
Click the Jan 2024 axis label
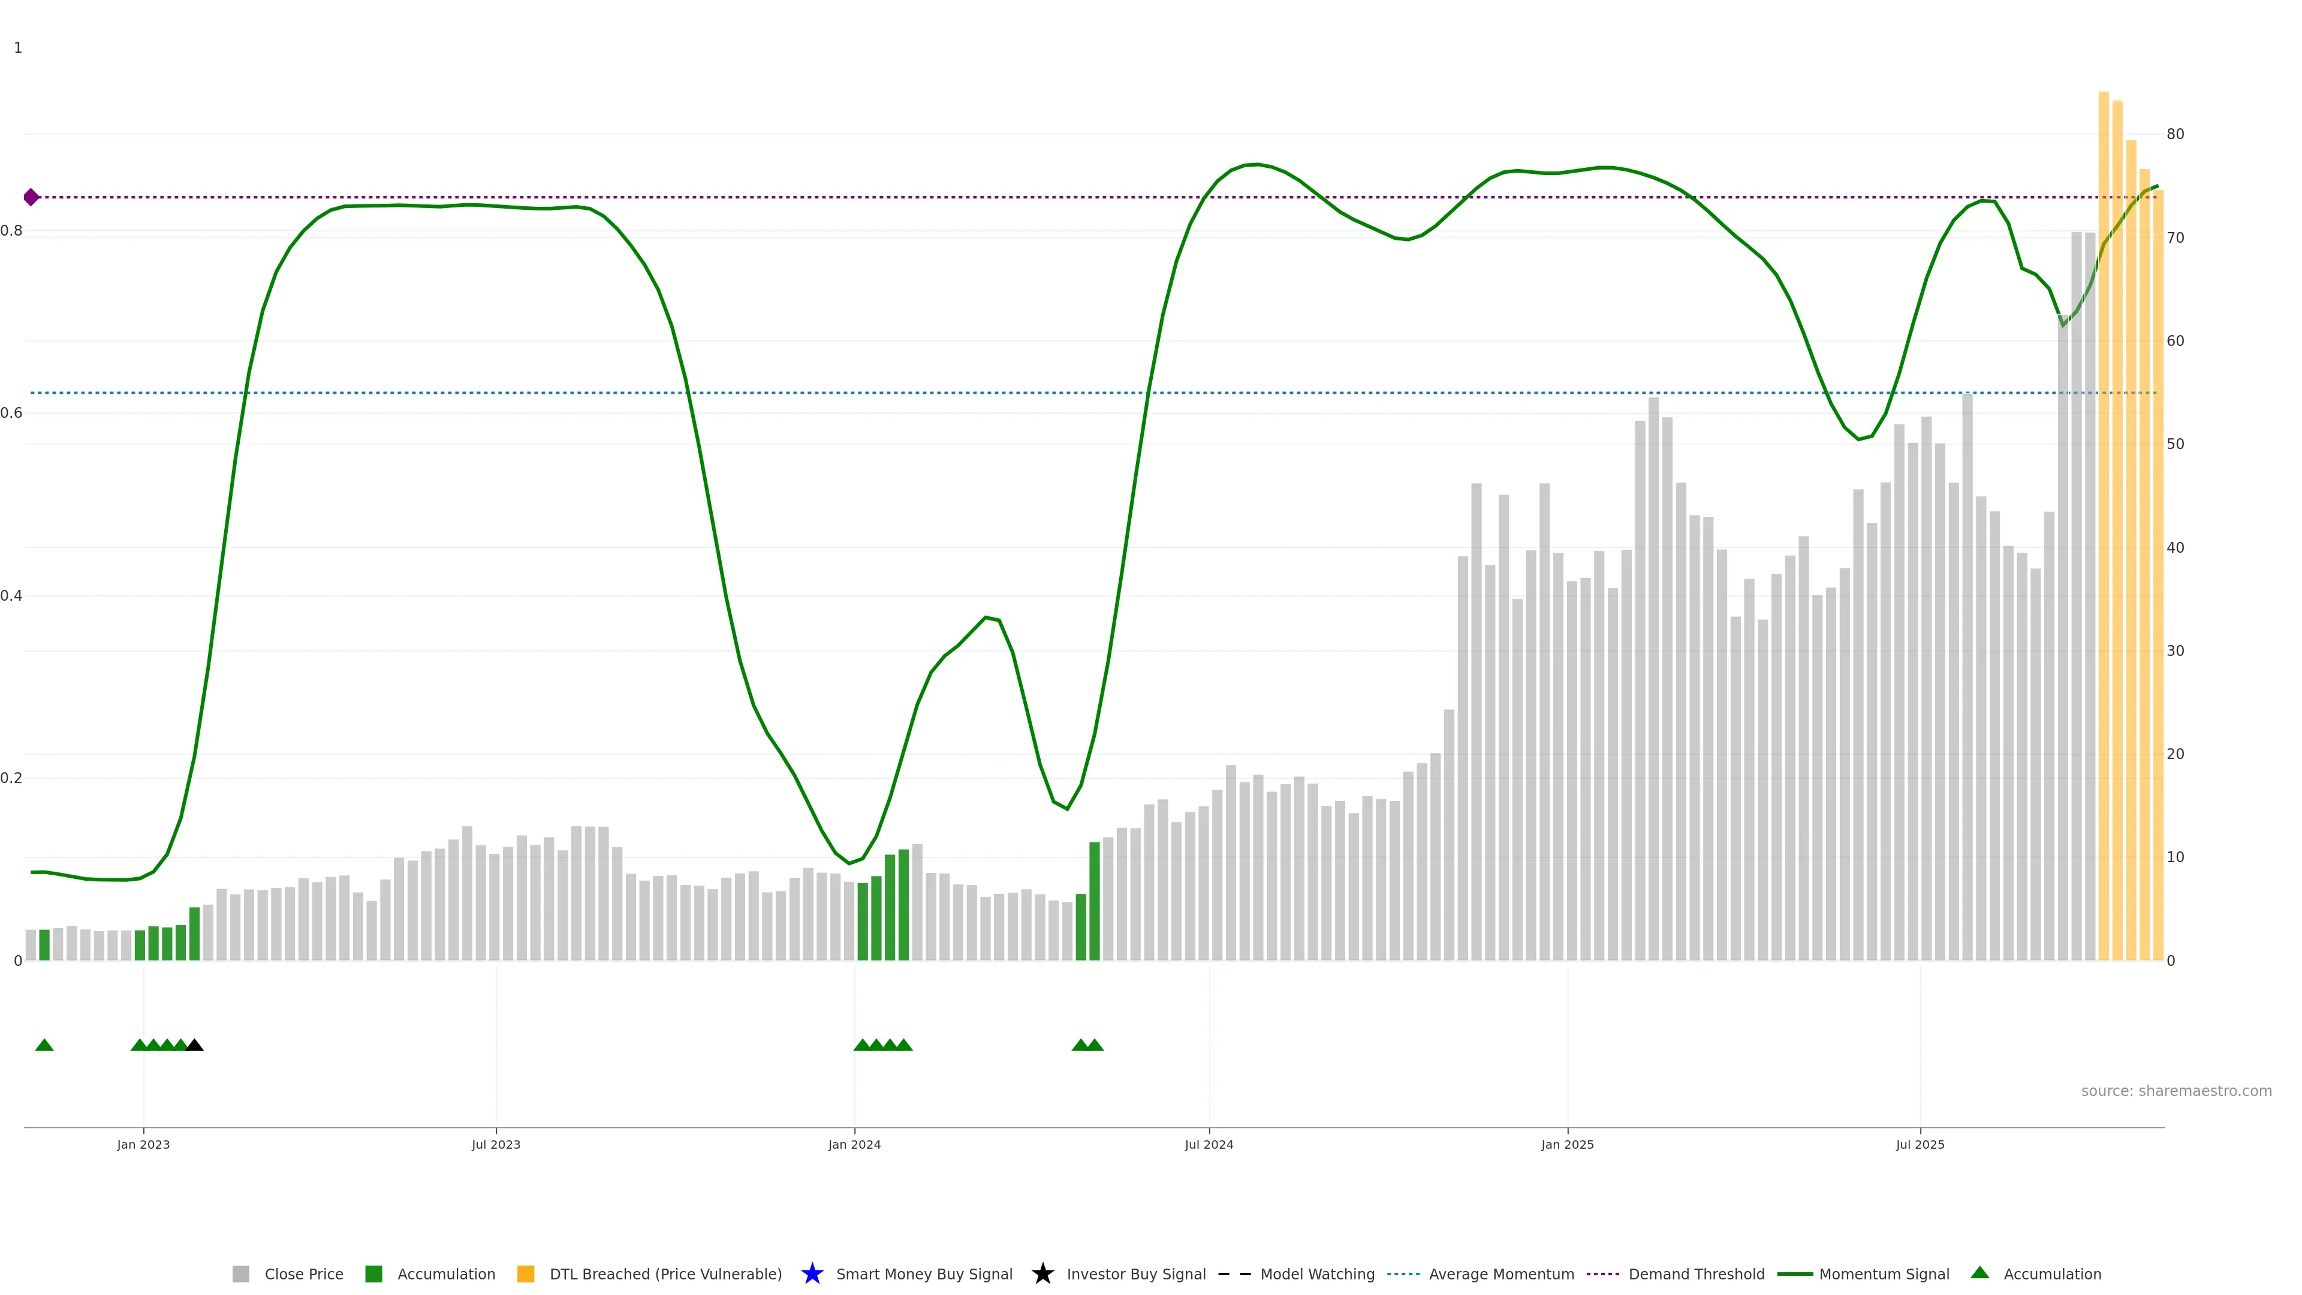click(x=854, y=1144)
